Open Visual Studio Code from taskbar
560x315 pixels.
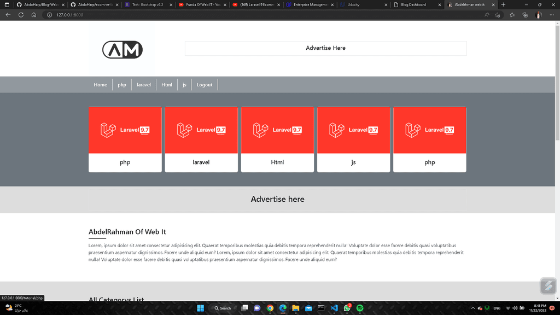pos(334,308)
